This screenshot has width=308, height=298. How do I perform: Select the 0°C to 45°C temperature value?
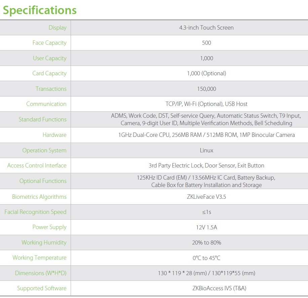tap(206, 258)
